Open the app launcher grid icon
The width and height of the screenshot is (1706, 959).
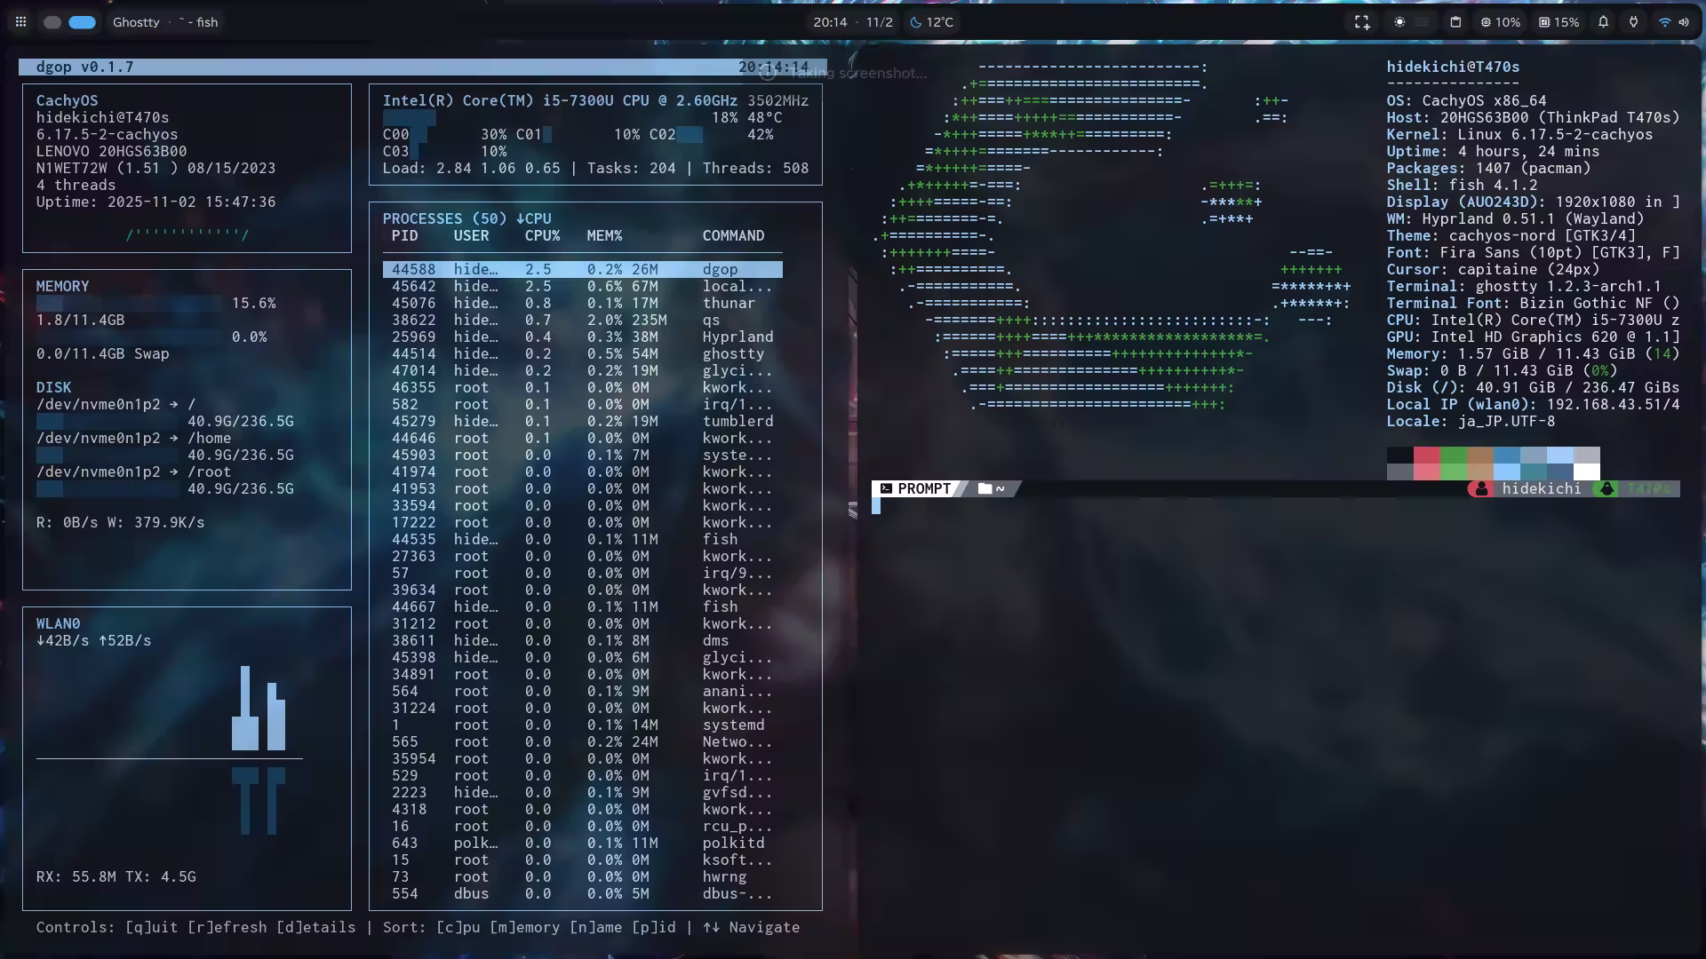click(20, 22)
